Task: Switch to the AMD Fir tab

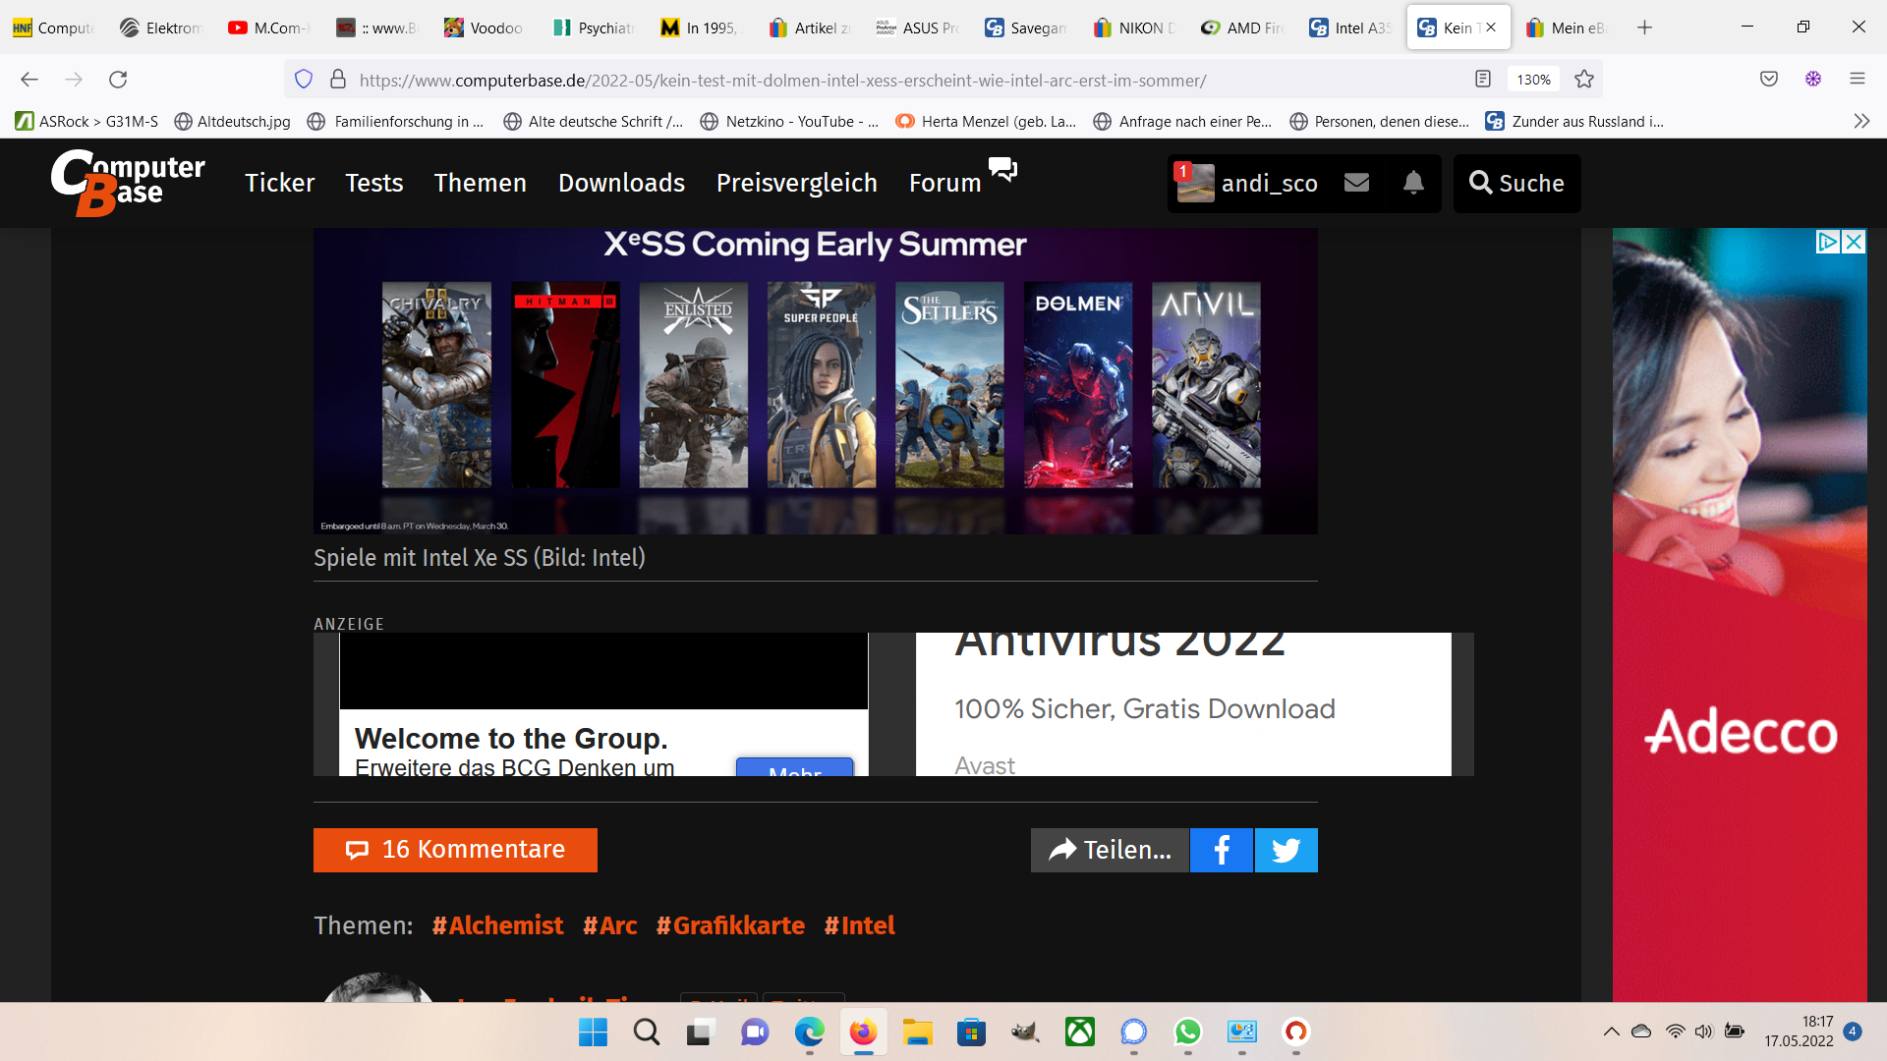Action: tap(1242, 28)
